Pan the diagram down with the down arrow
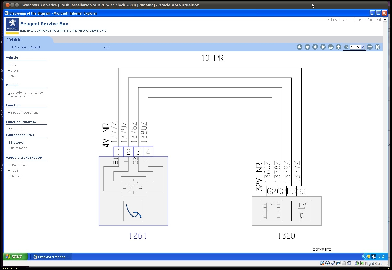This screenshot has height=270, width=392. point(307,47)
